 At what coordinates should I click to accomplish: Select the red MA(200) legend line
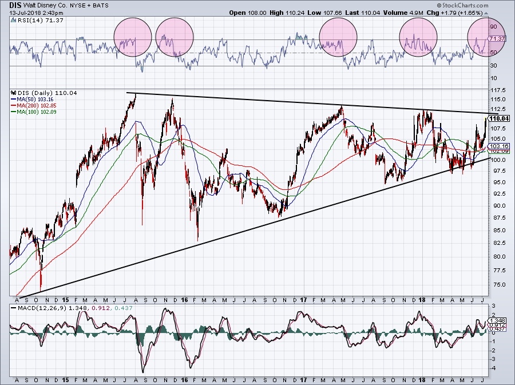coord(14,106)
